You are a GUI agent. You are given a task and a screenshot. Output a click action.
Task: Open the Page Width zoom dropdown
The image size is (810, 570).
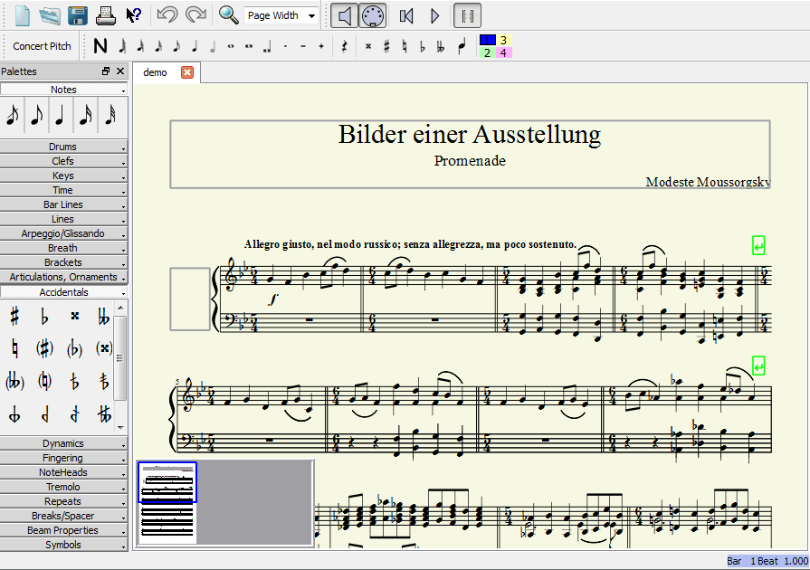click(x=279, y=15)
